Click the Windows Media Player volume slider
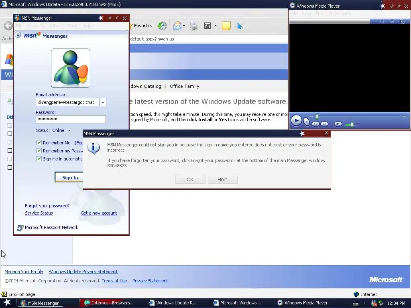 (x=352, y=124)
